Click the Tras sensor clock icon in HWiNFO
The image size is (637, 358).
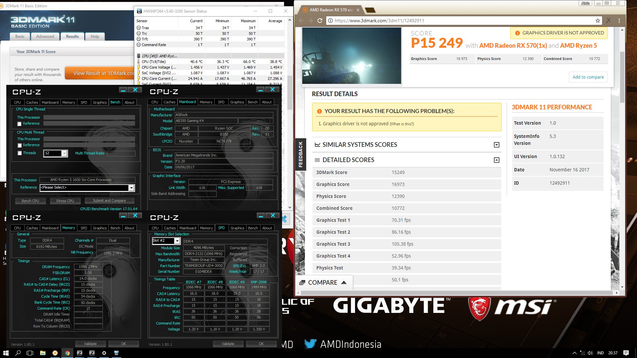(x=139, y=28)
